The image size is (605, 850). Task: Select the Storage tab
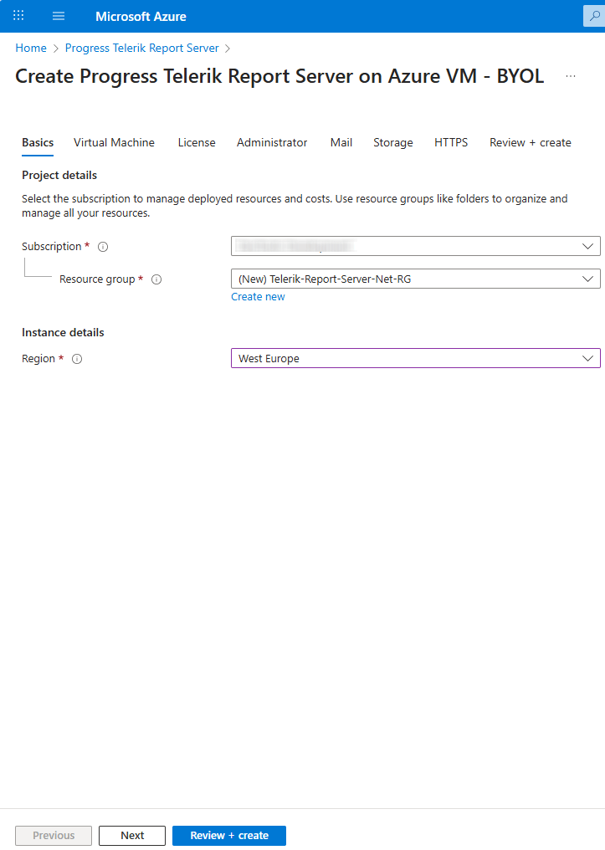[392, 142]
